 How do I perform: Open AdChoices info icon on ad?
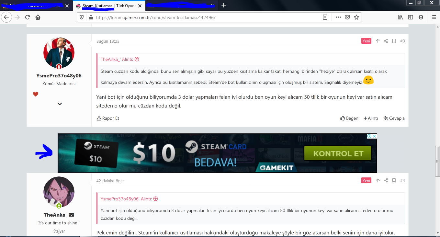point(369,136)
